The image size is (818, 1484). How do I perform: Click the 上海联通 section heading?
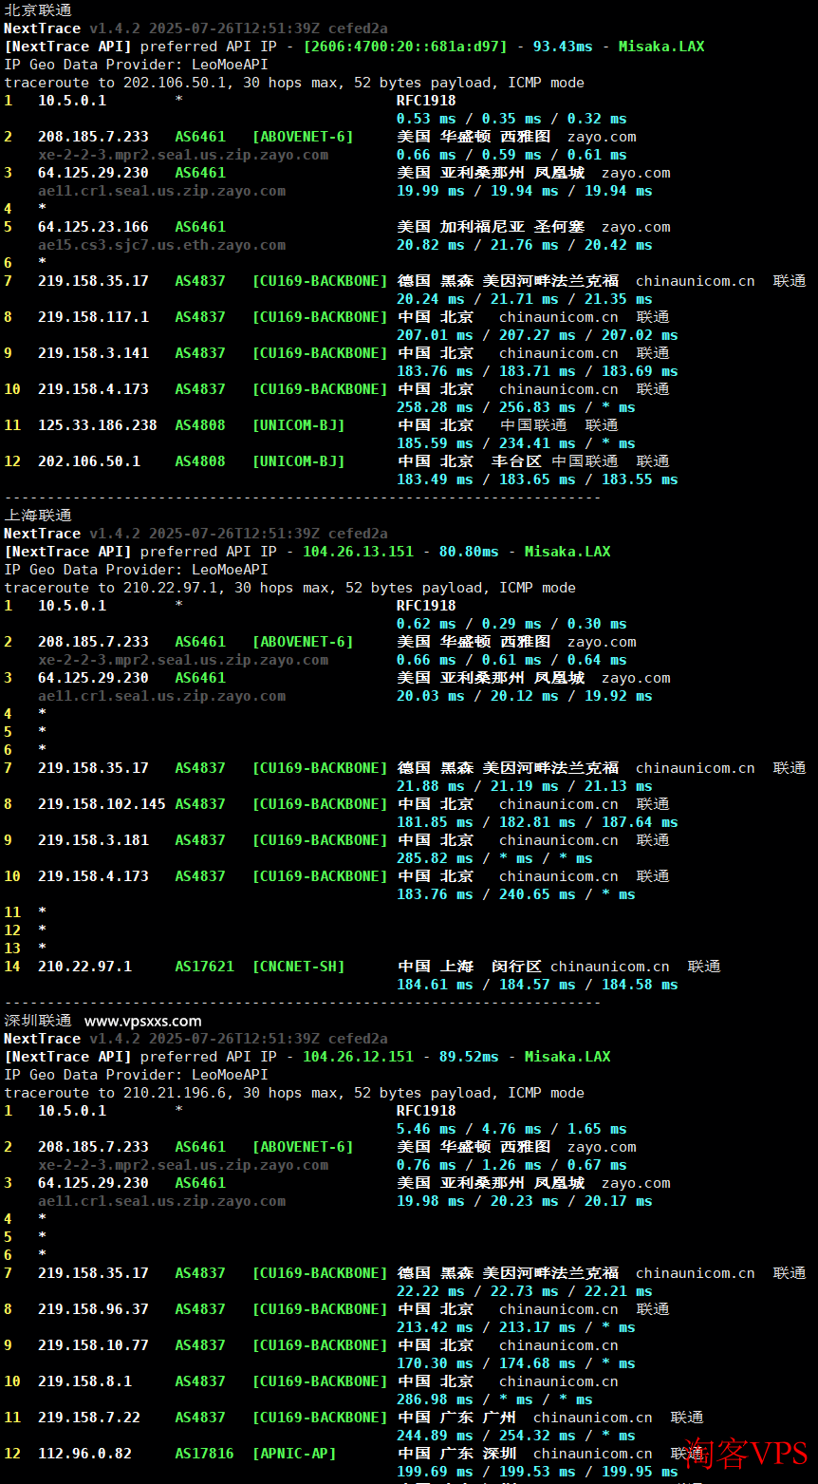pos(38,516)
